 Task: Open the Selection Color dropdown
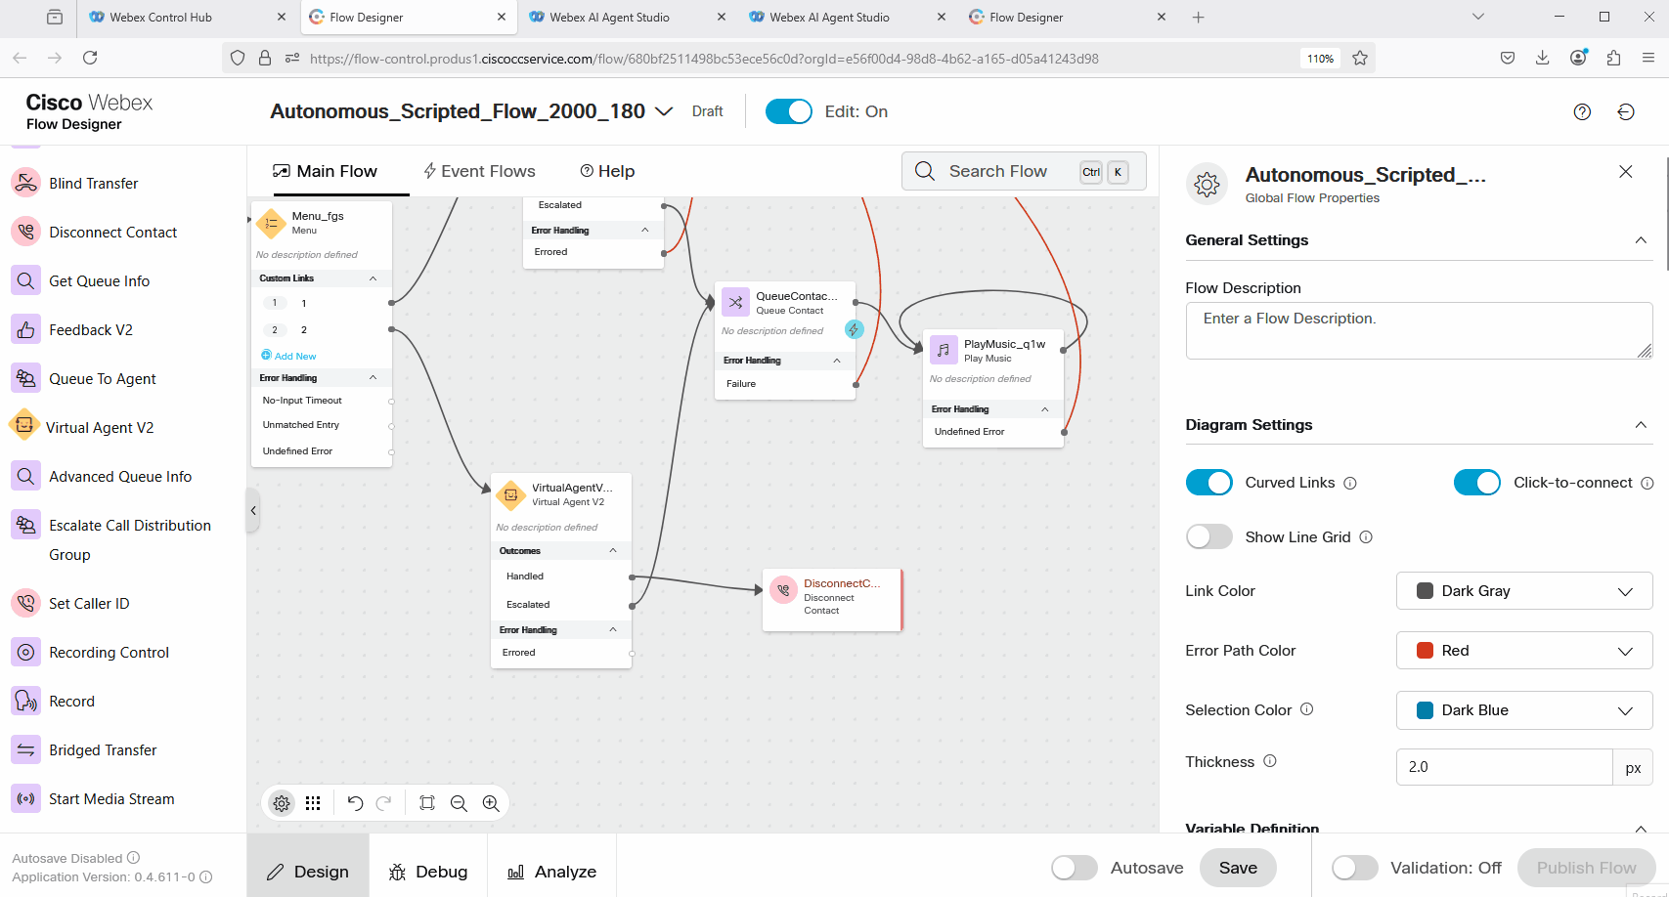tap(1523, 710)
